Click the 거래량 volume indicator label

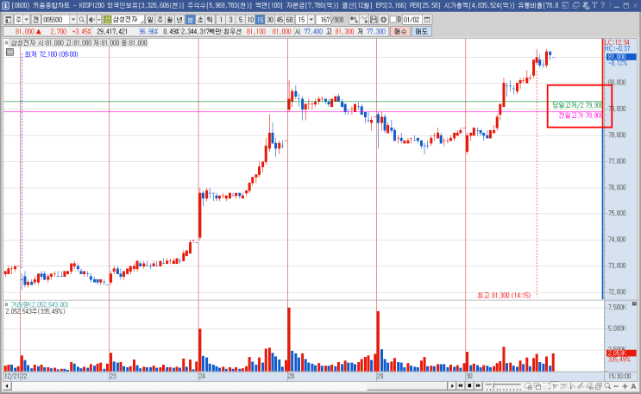point(39,304)
